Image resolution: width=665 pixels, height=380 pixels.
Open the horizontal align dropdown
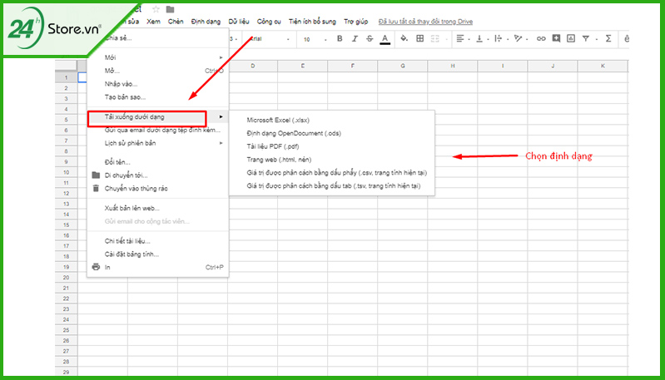tap(462, 38)
